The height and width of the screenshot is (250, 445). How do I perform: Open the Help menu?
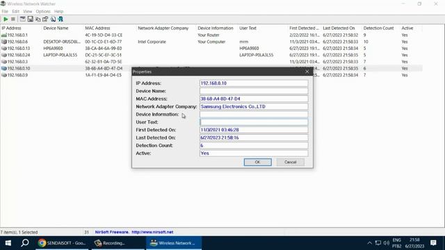[58, 12]
